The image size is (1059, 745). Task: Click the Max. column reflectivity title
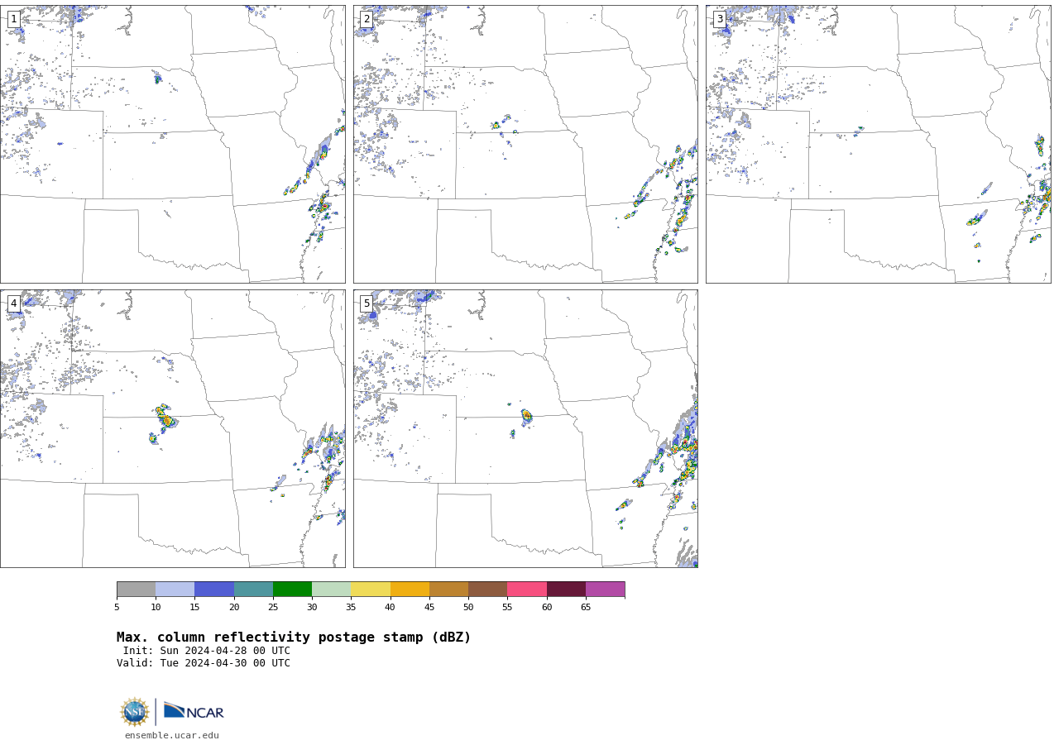[294, 638]
